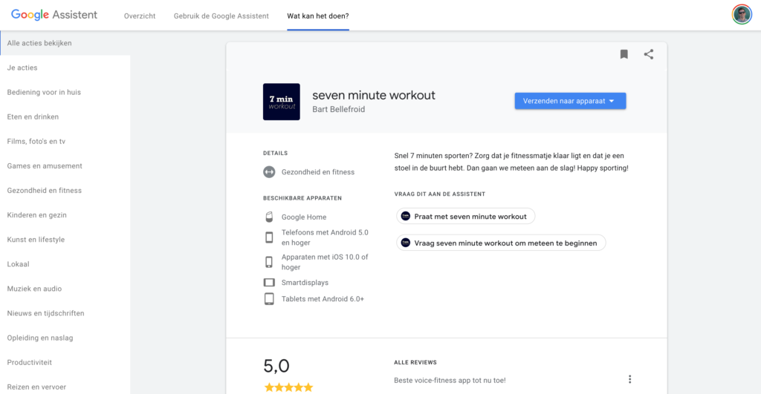Click the ALLE REVIEWS heading
This screenshot has height=394, width=761.
[x=415, y=363]
